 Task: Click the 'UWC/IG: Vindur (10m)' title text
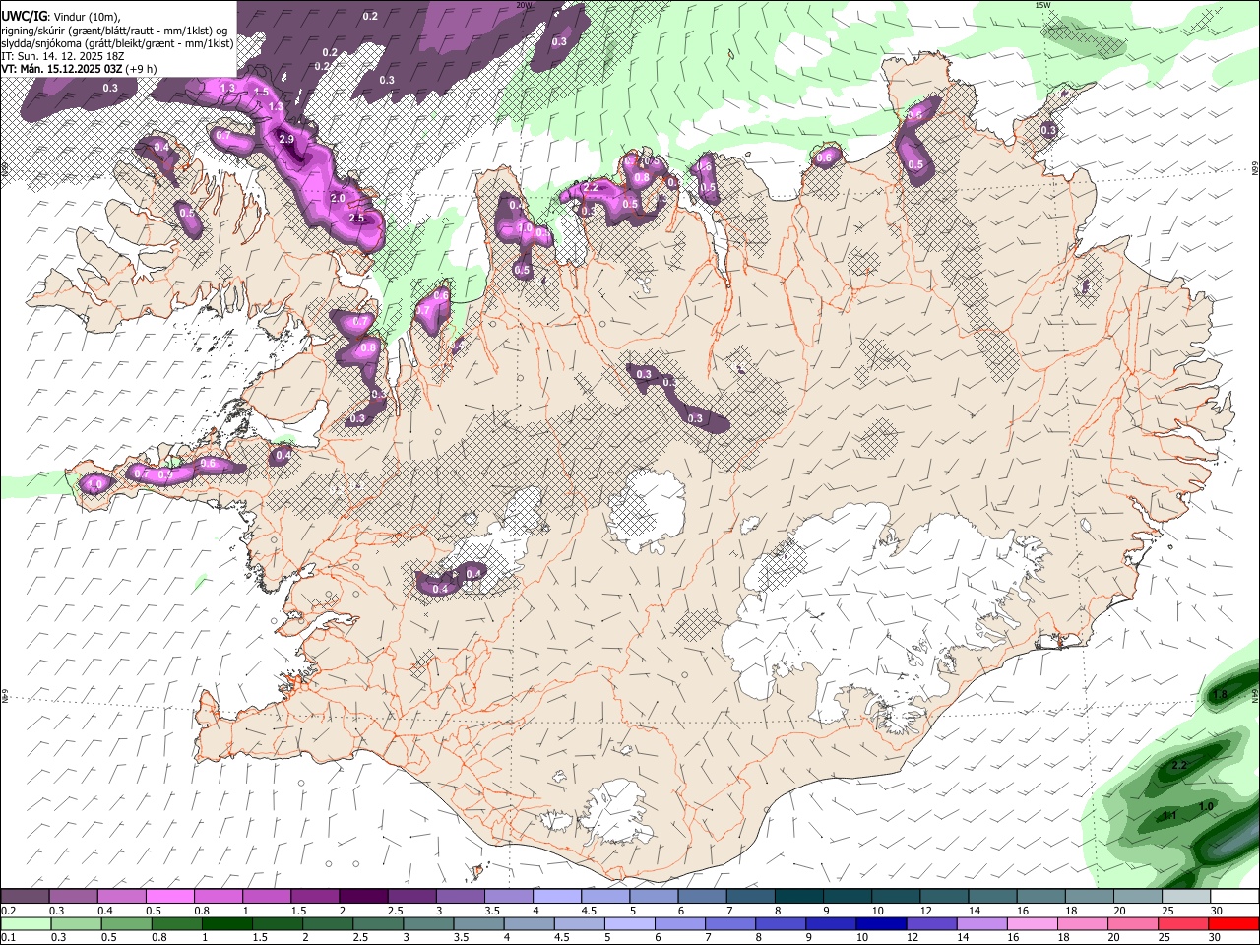click(x=60, y=16)
